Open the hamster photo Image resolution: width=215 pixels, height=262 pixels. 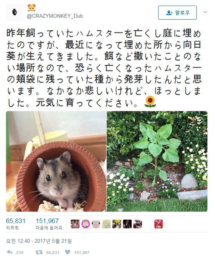(56, 161)
